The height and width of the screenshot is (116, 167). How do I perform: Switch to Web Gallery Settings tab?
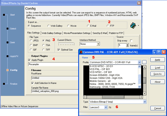[x=52, y=33]
